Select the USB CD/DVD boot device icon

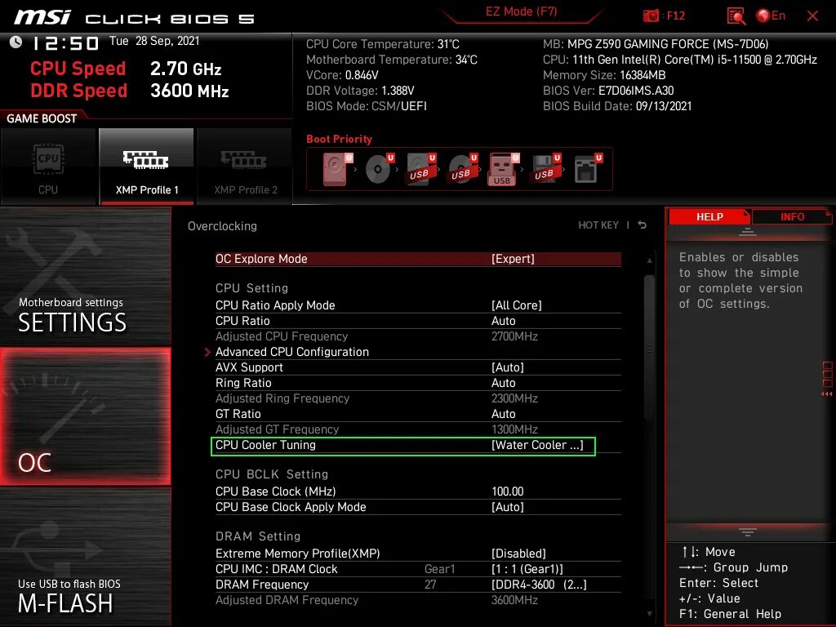(x=462, y=170)
